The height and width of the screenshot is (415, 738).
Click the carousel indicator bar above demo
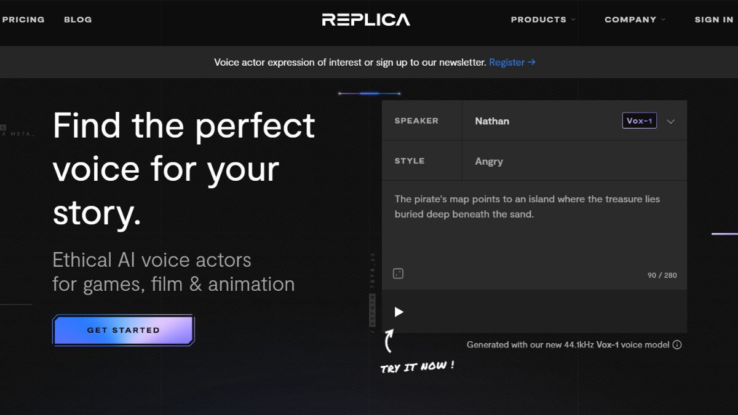[369, 93]
